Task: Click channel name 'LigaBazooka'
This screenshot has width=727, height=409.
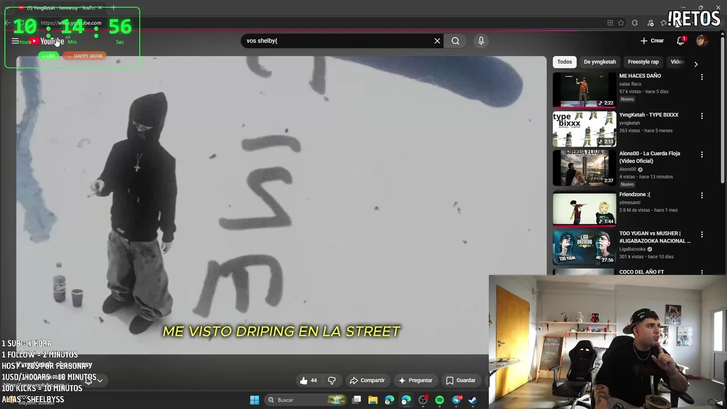Action: click(633, 249)
